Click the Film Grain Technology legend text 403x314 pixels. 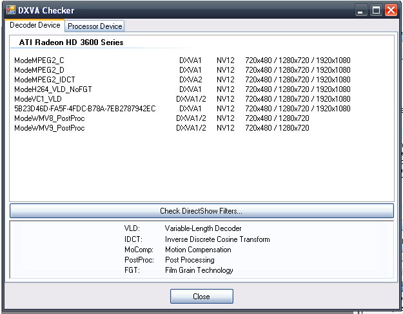[199, 270]
